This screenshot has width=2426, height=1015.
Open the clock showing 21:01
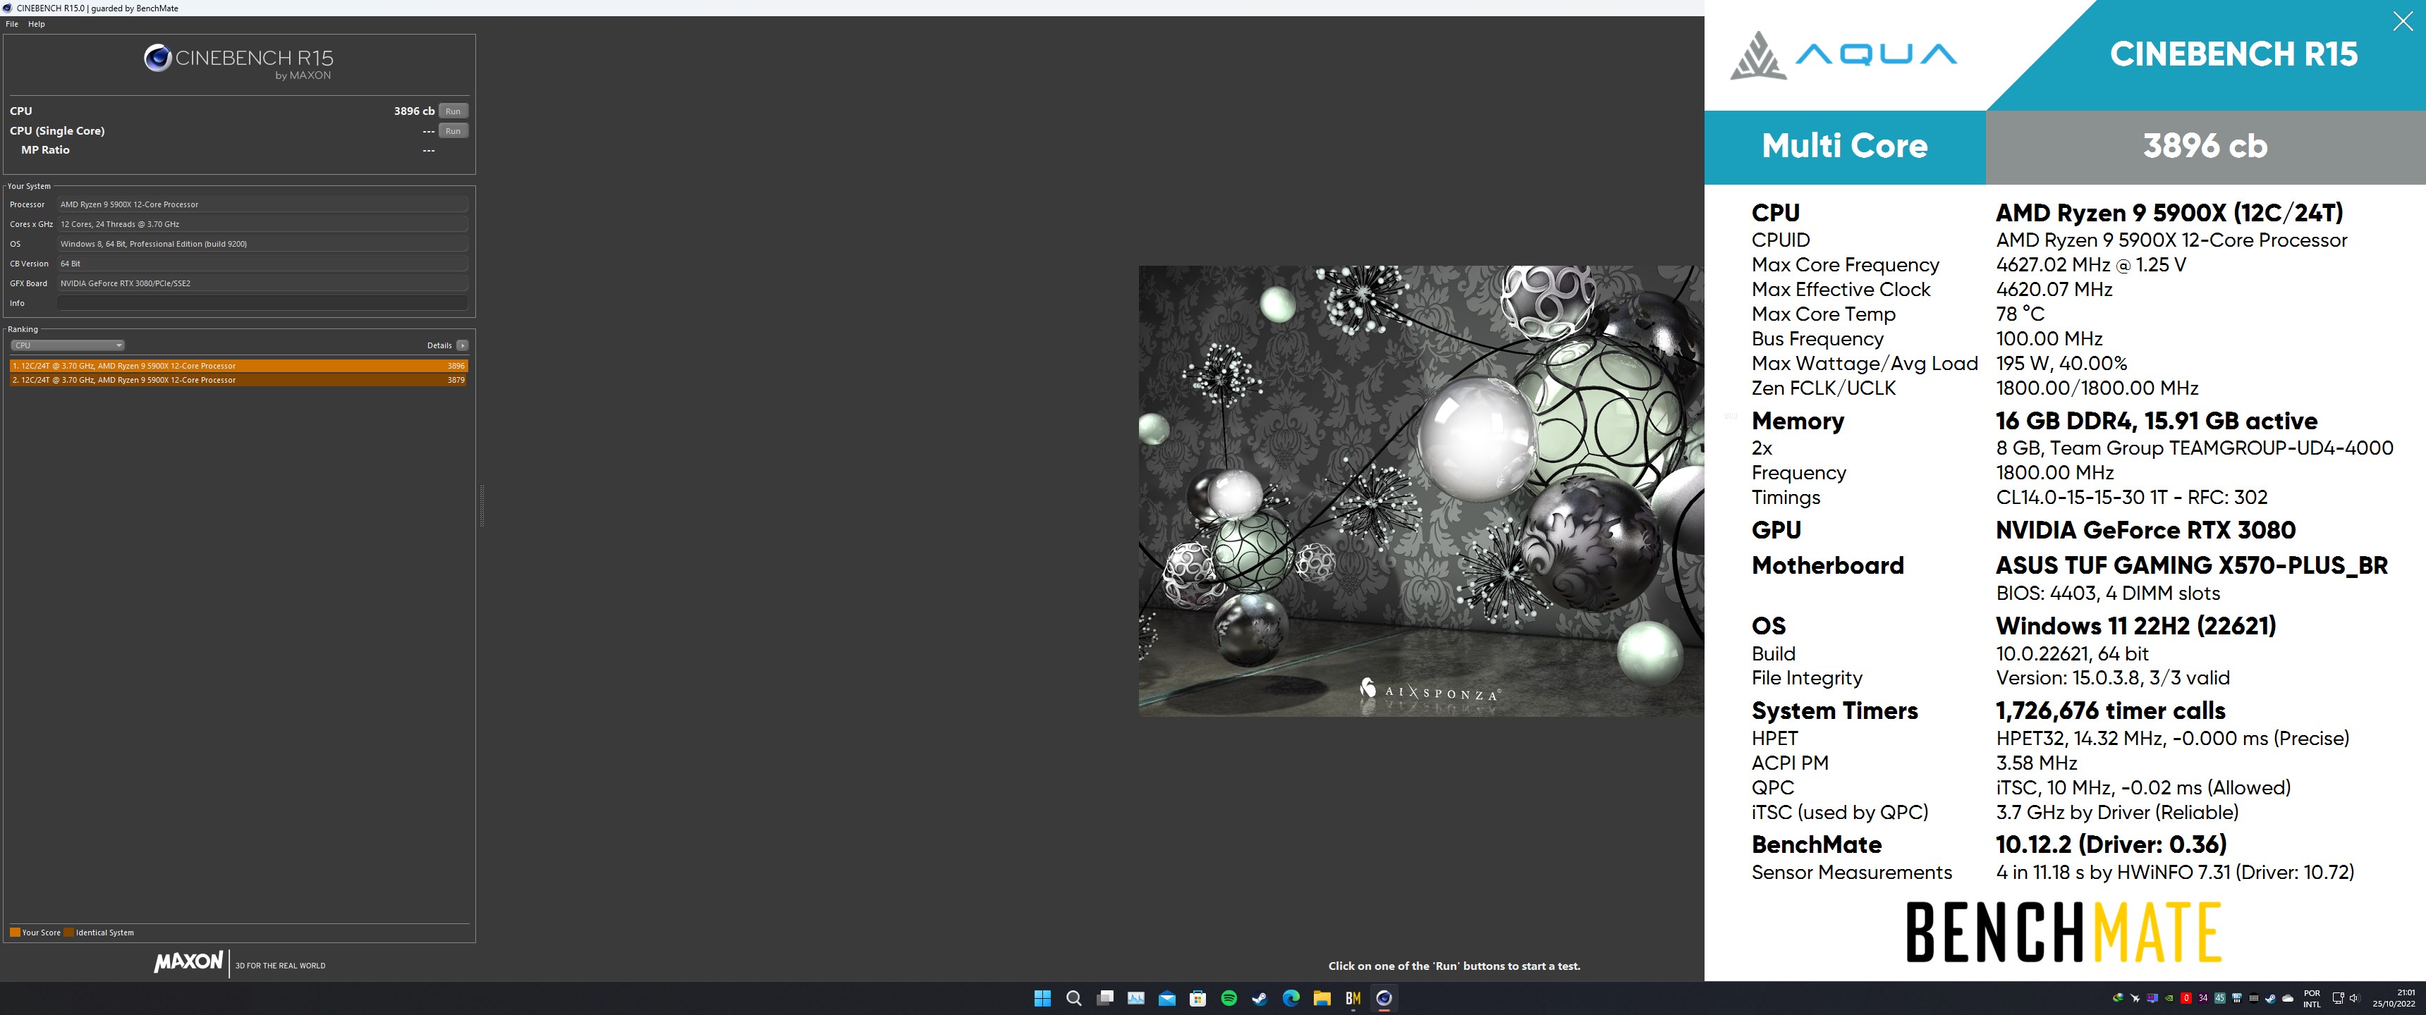tap(2393, 998)
